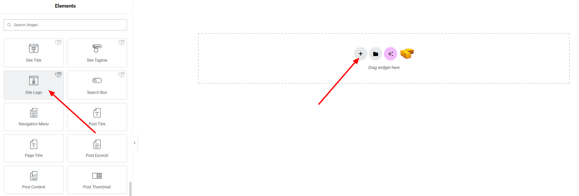Select the Site Tagline widget icon

point(97,48)
